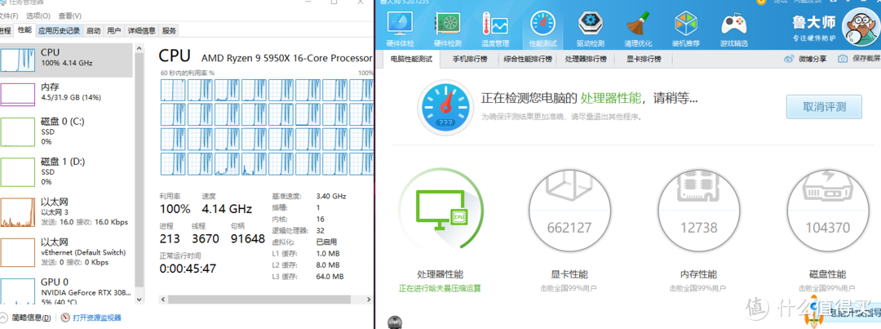Click the 微博分享 Weibo share link

click(805, 59)
